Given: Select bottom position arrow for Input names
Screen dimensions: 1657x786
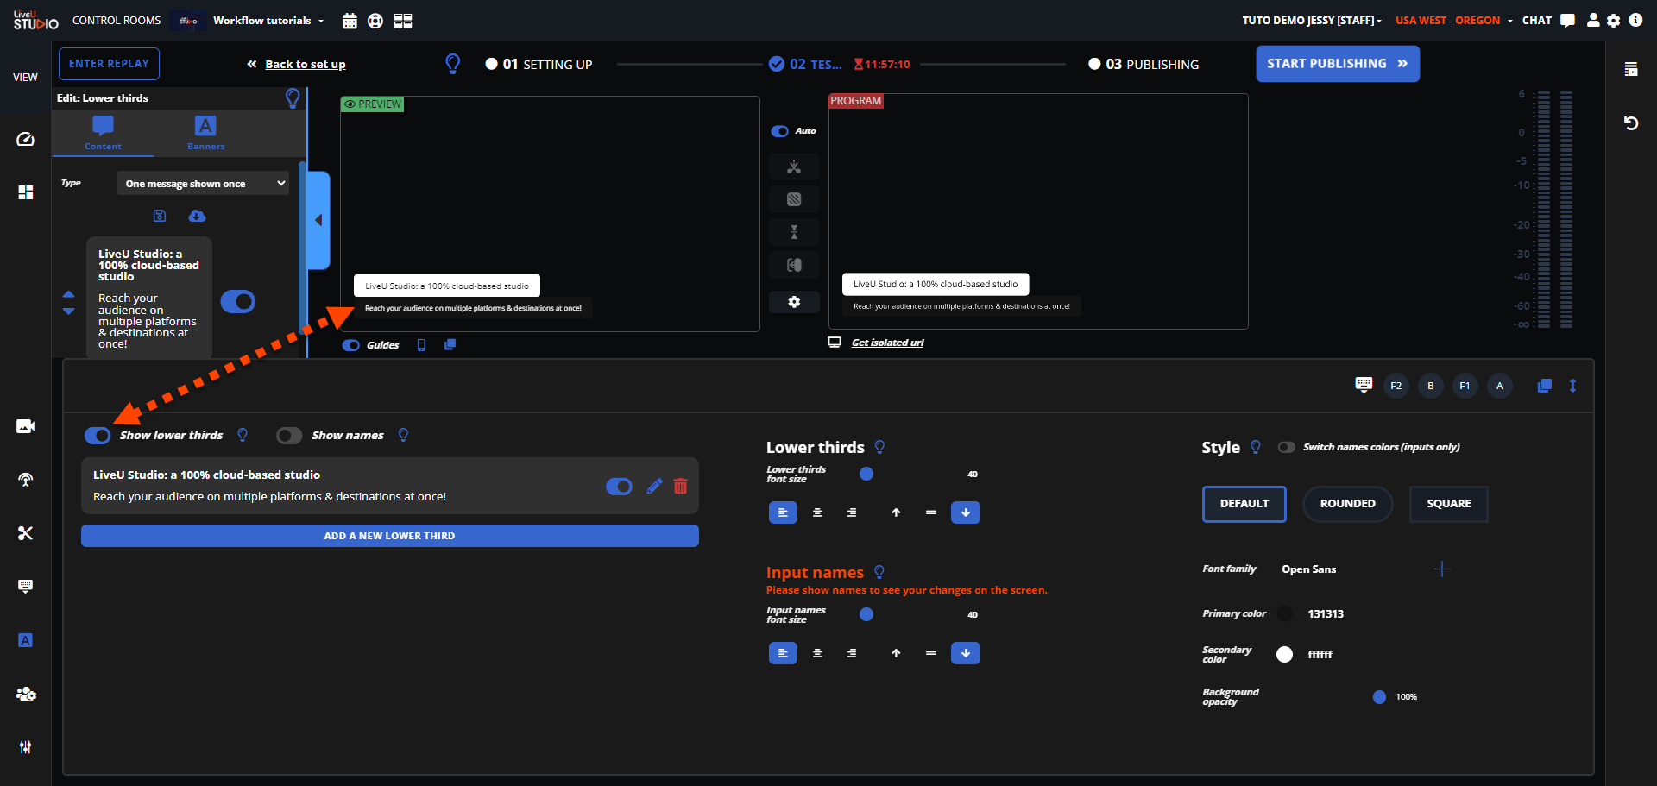Looking at the screenshot, I should coord(966,653).
